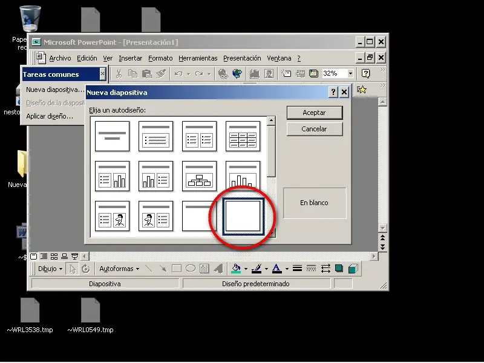Image resolution: width=484 pixels, height=363 pixels.
Task: Select the Format Painter brush icon
Action: [x=161, y=73]
